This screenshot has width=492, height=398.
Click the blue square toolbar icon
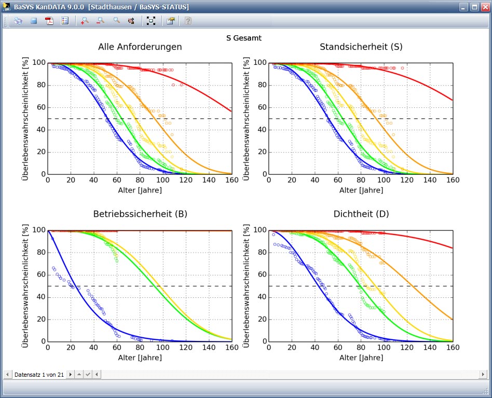34,21
